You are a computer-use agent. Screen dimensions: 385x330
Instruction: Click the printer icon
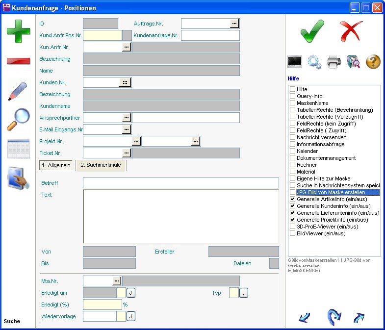tap(334, 62)
